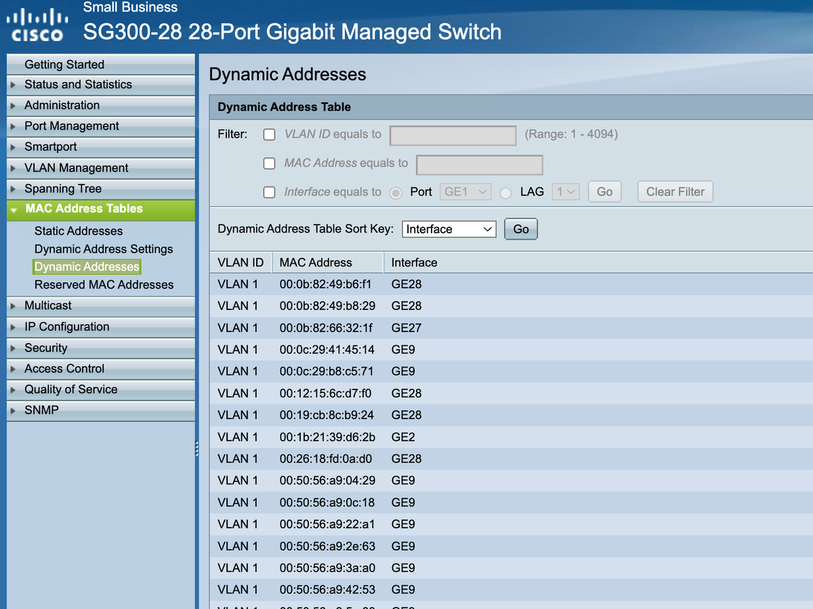This screenshot has width=813, height=609.
Task: Click the VLAN ID filter input field
Action: point(453,135)
